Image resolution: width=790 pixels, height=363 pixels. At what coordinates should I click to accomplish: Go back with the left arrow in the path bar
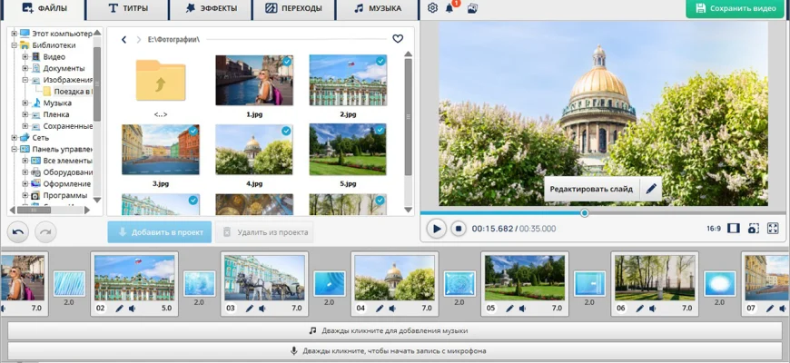123,39
